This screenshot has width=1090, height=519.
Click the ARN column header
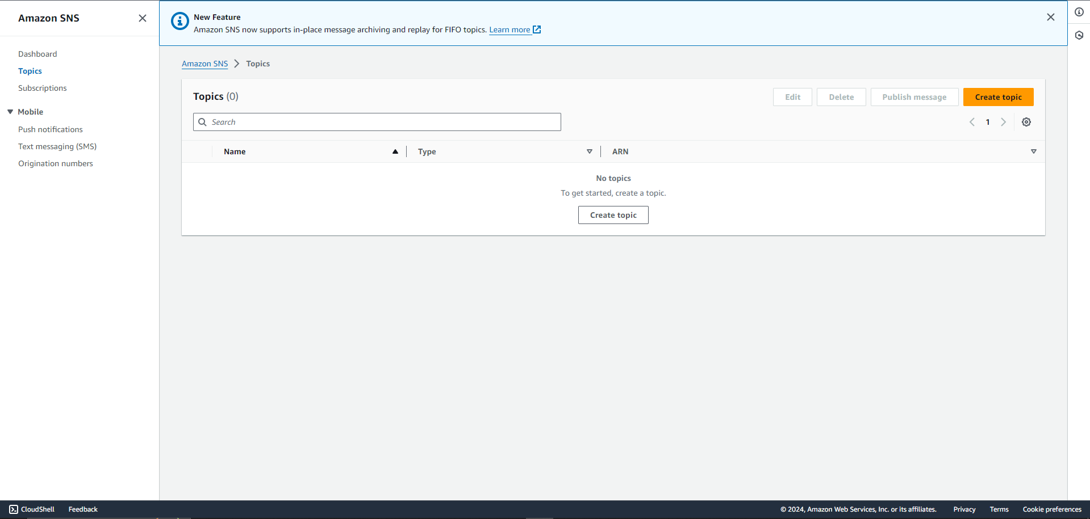(x=620, y=151)
